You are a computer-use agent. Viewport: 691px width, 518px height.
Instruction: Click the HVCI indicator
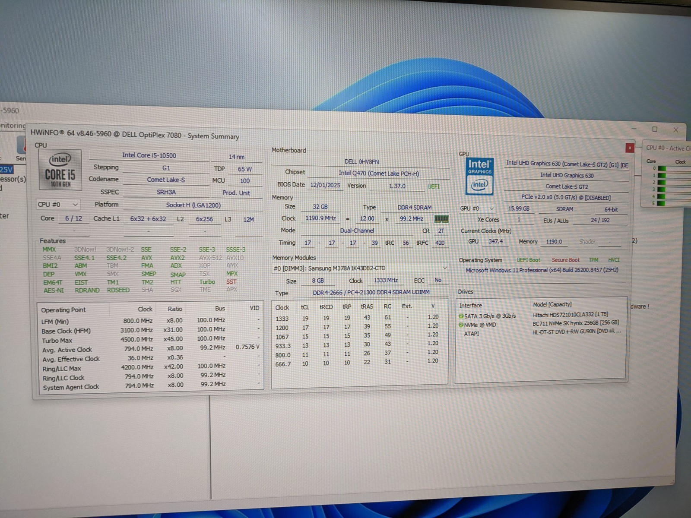[614, 260]
